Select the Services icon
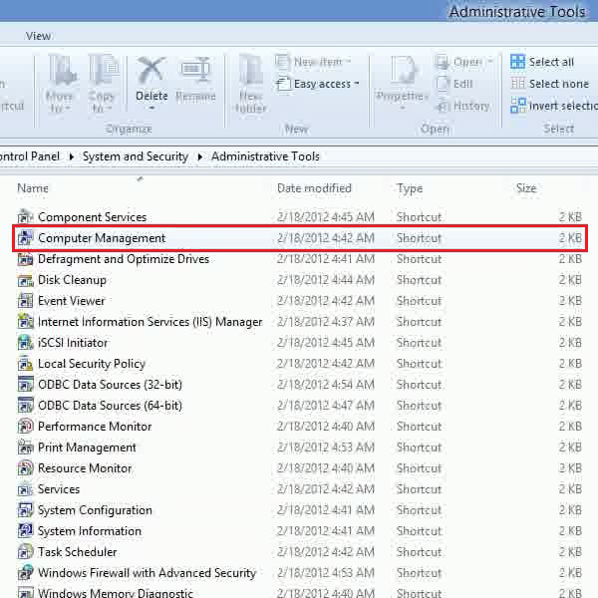This screenshot has height=598, width=598. [26, 489]
